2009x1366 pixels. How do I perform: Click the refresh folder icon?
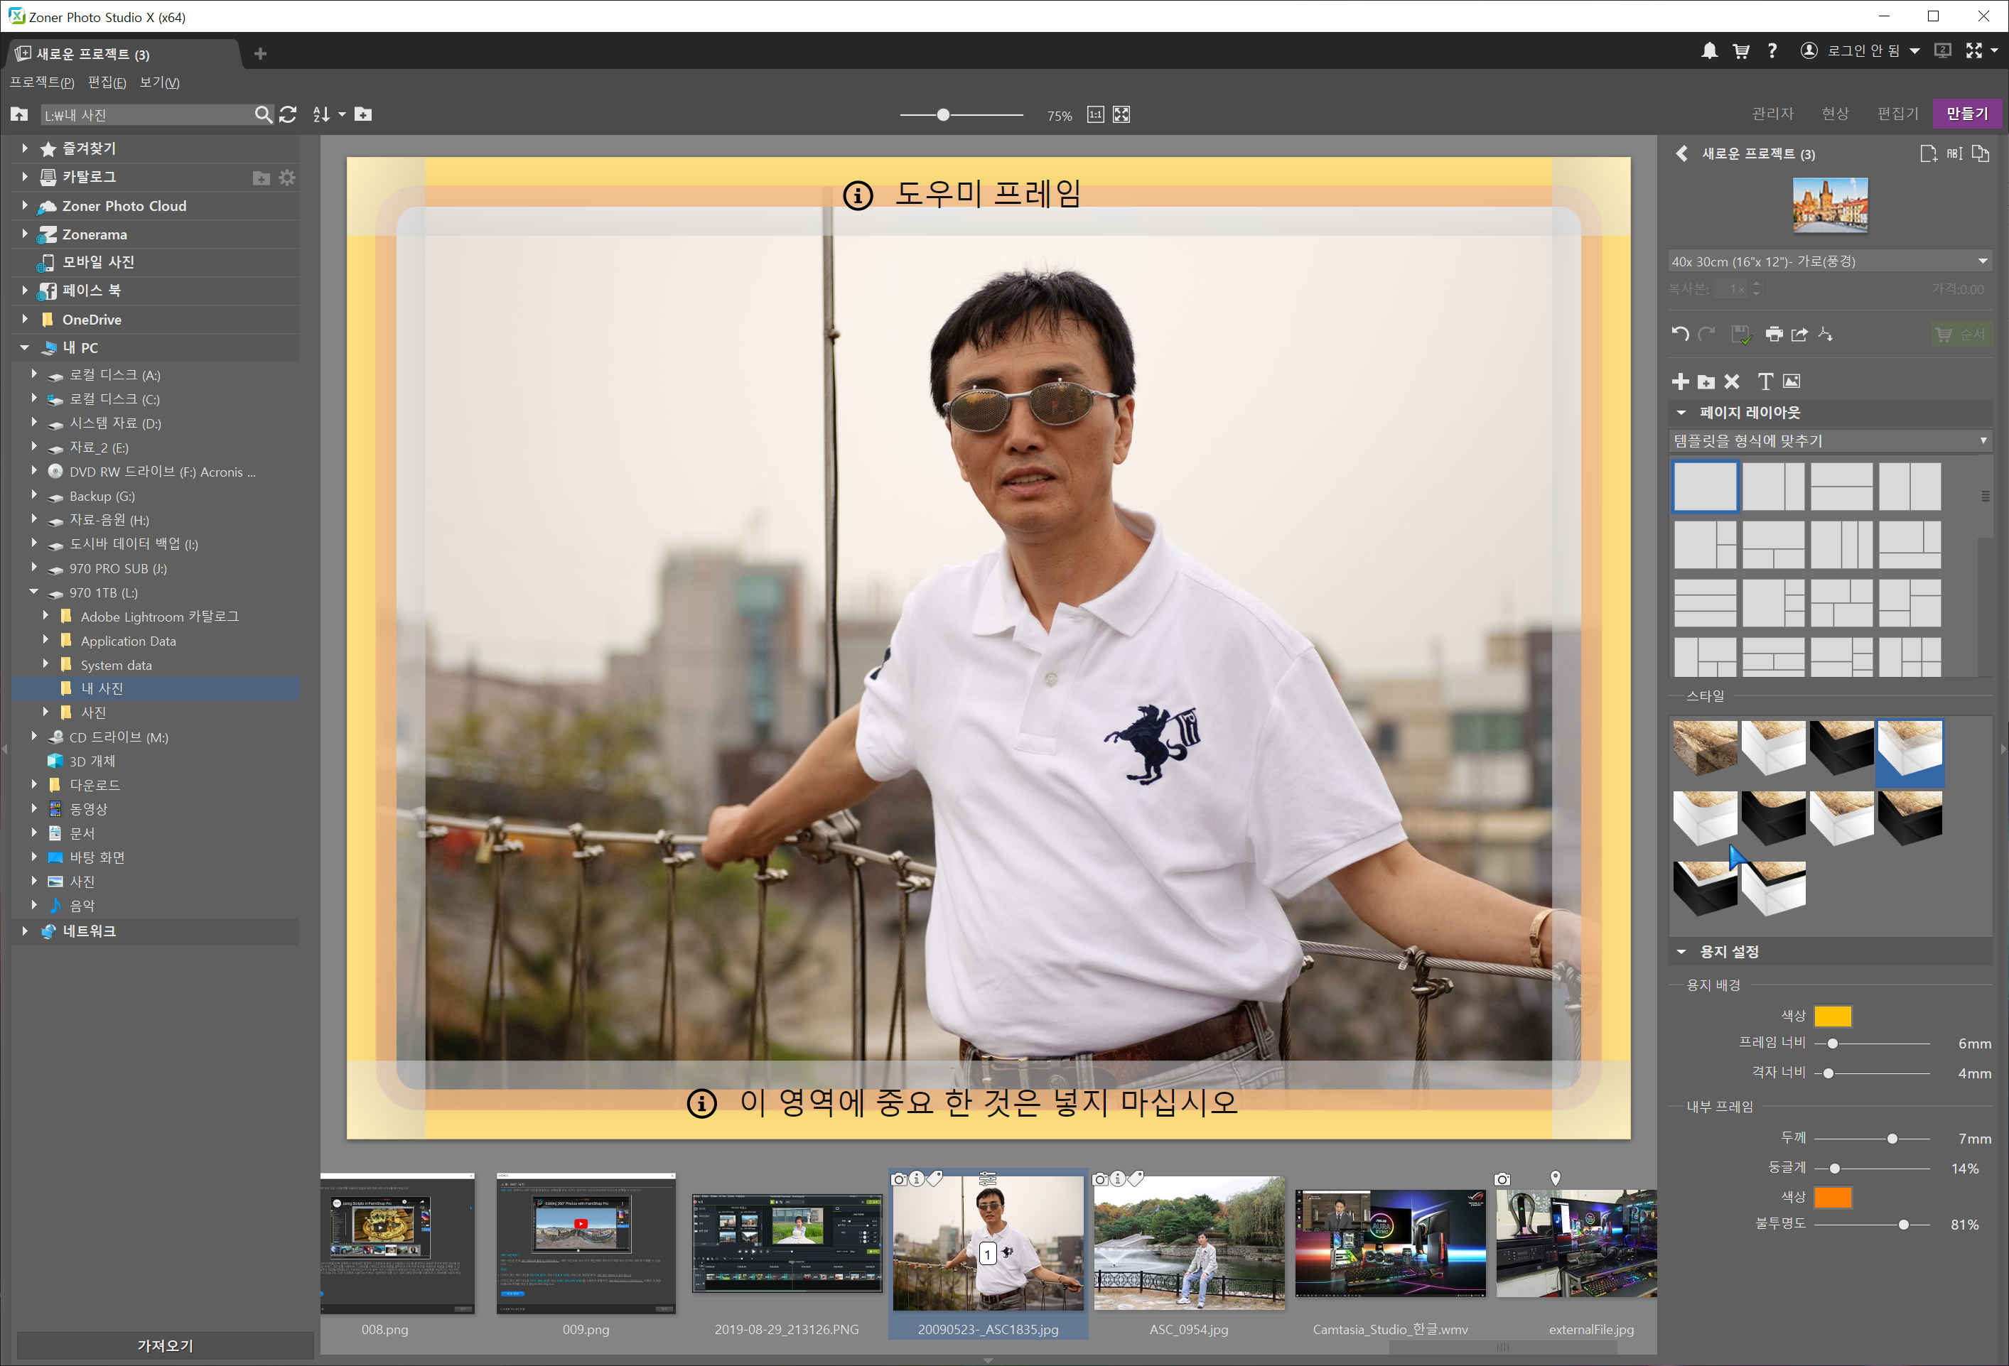pos(288,114)
